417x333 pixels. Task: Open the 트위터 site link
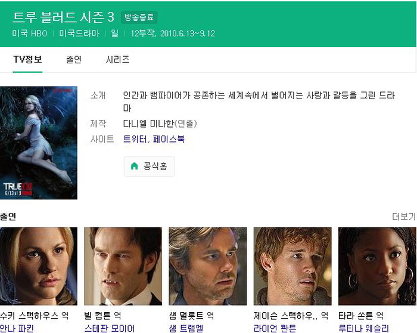(x=134, y=139)
